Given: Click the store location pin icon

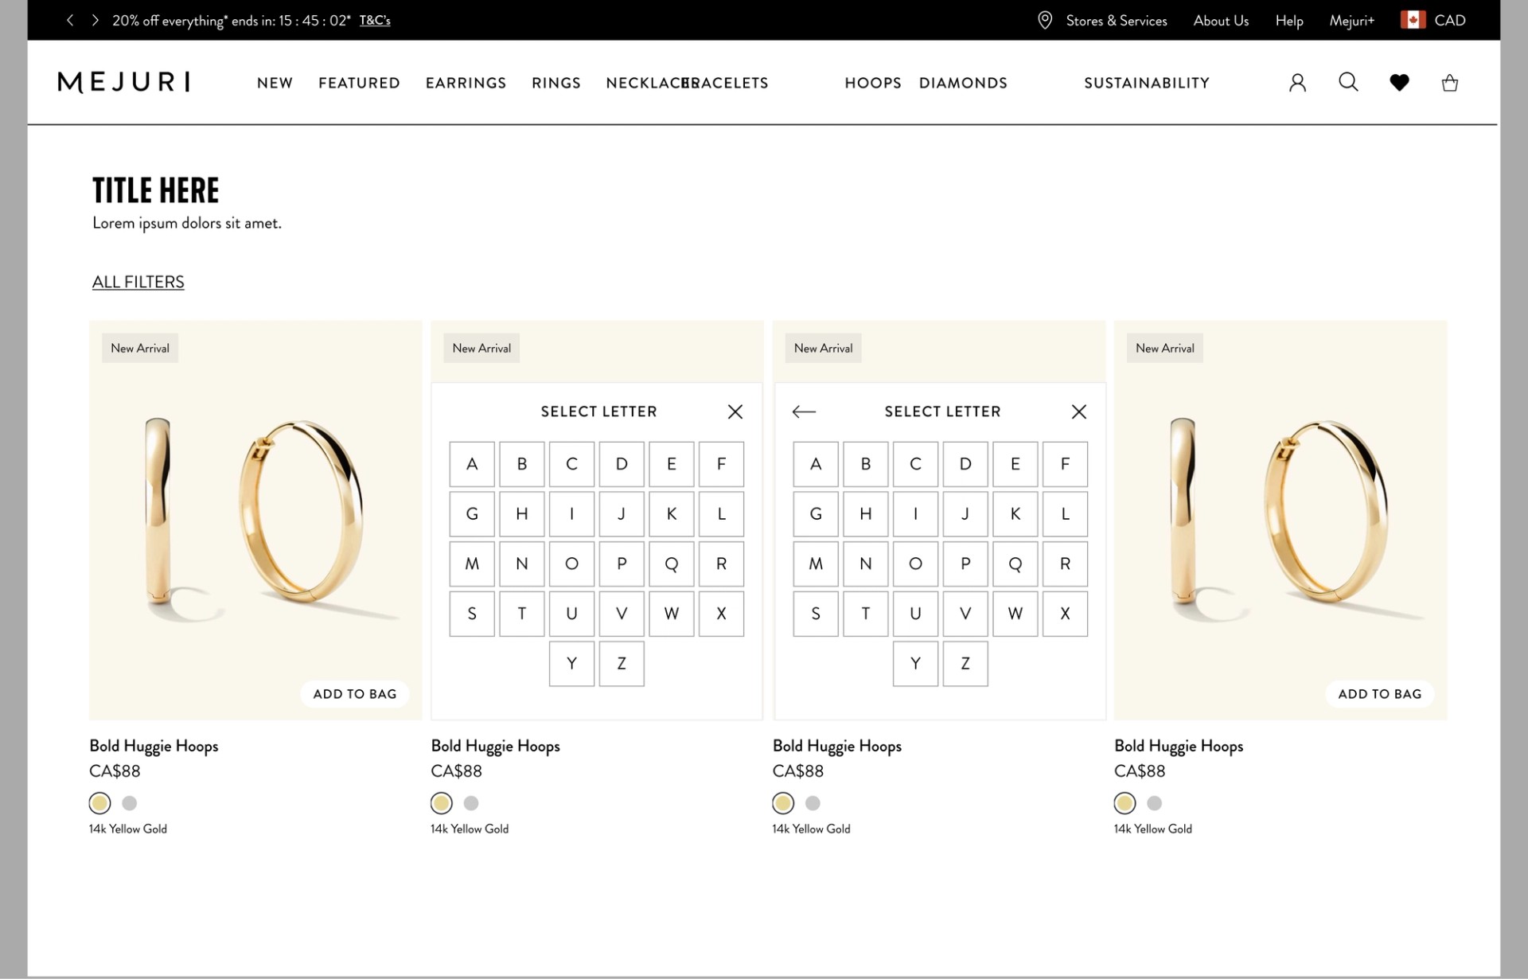Looking at the screenshot, I should 1045,21.
